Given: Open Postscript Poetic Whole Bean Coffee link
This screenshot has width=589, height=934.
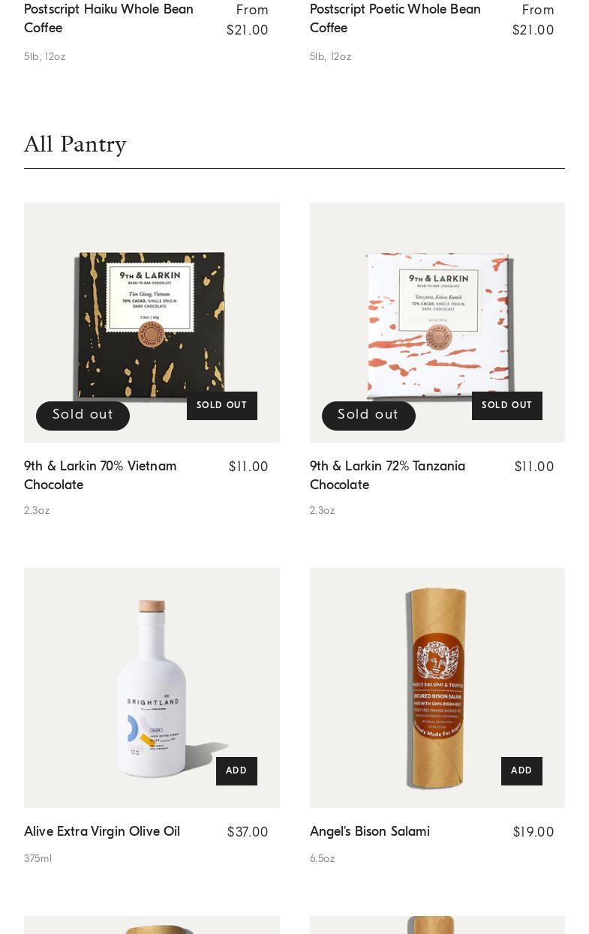Looking at the screenshot, I should pyautogui.click(x=395, y=19).
